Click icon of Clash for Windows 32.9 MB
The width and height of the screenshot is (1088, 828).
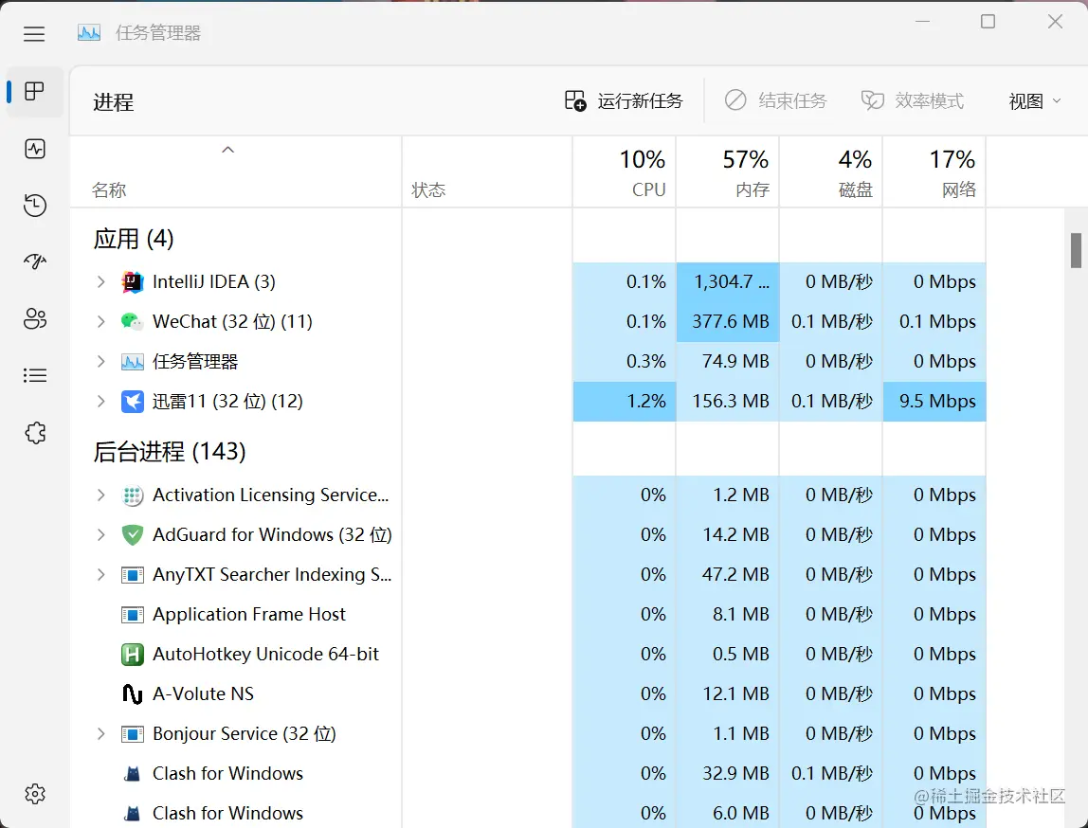132,773
